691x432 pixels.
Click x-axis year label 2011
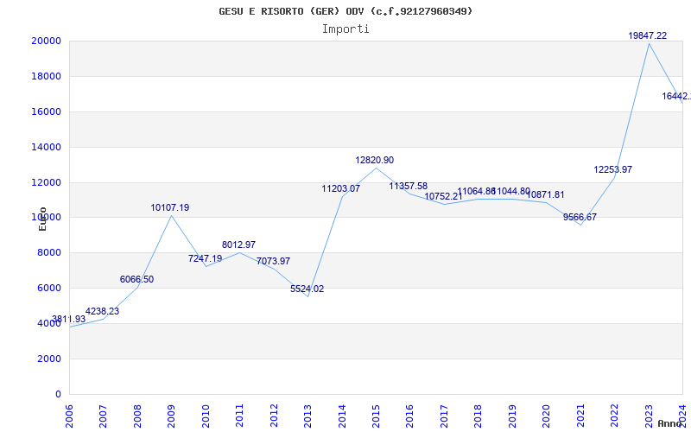(x=240, y=416)
